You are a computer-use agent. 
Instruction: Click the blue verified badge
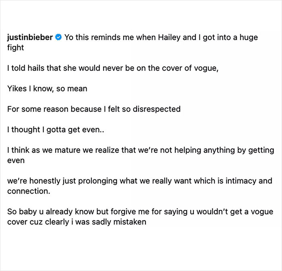58,38
